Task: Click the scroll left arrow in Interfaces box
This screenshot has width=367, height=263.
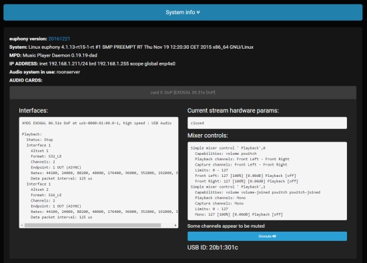Action: pos(22,226)
